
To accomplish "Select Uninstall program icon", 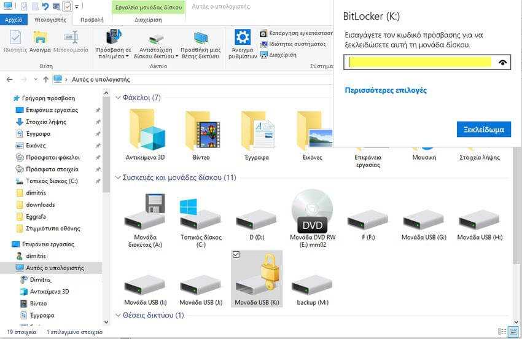I will coord(263,33).
